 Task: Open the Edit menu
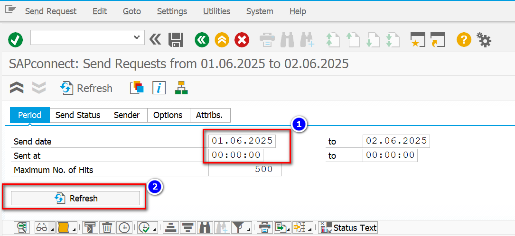coord(100,11)
